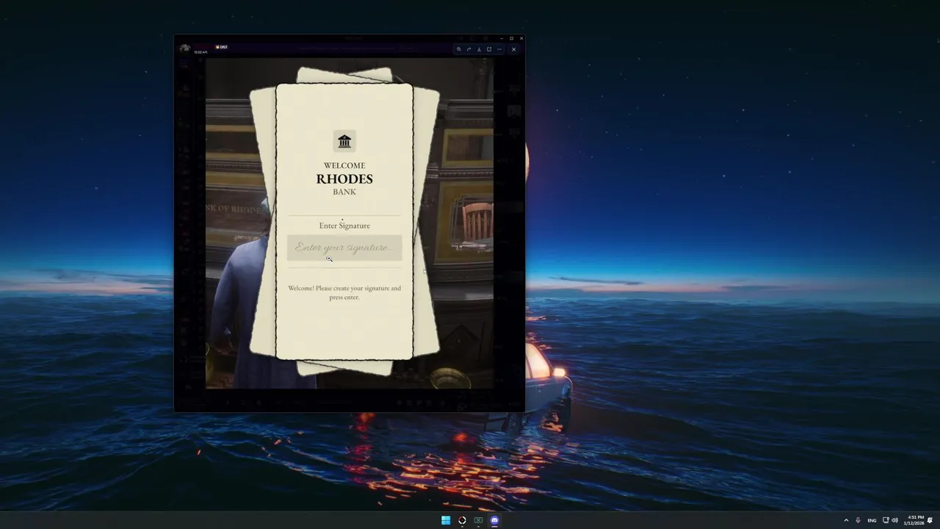Close the Discord window
Image resolution: width=940 pixels, height=529 pixels.
pyautogui.click(x=521, y=38)
